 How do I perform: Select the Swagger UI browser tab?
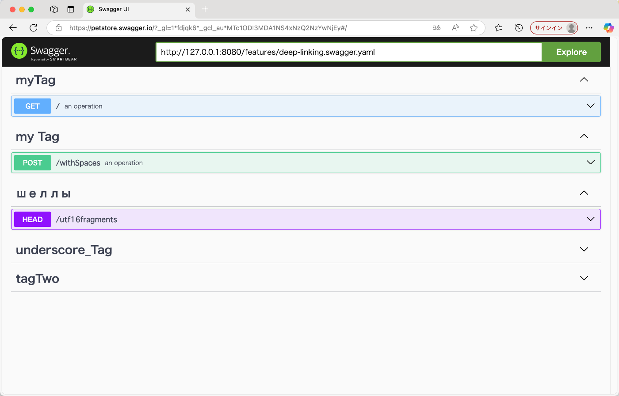(x=139, y=9)
